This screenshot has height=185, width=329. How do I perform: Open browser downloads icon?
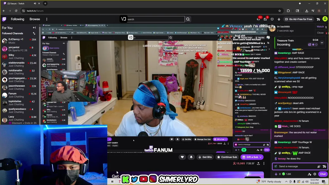(x=307, y=11)
